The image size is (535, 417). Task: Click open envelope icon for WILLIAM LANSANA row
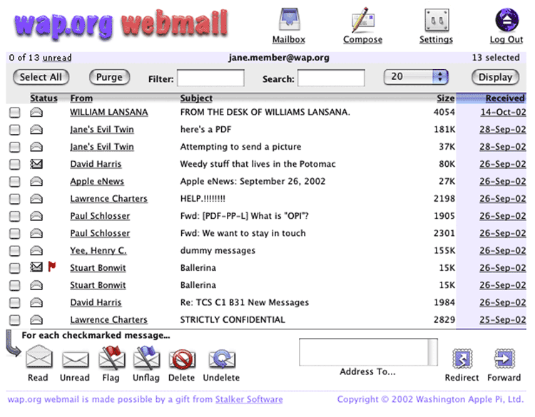coord(36,112)
